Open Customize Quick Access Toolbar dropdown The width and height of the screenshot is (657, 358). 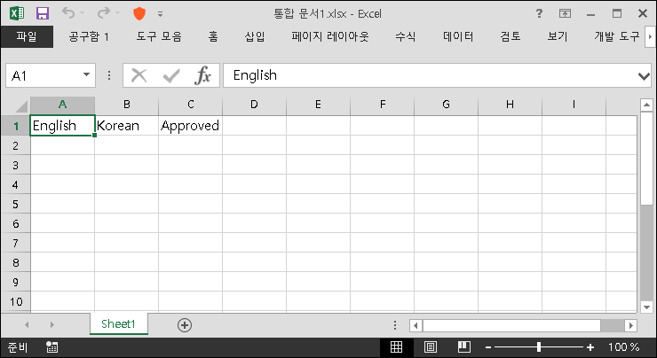(x=160, y=14)
